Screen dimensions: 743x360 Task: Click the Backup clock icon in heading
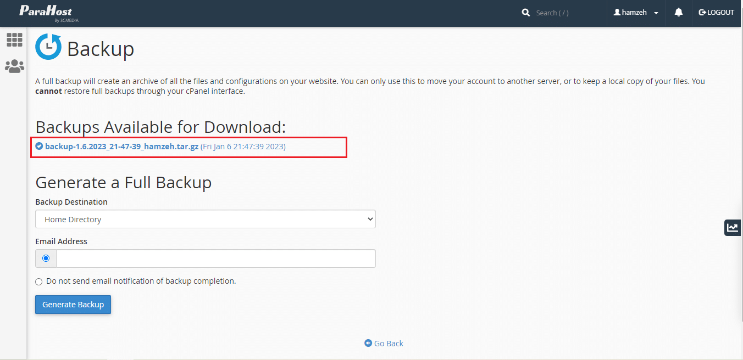48,47
